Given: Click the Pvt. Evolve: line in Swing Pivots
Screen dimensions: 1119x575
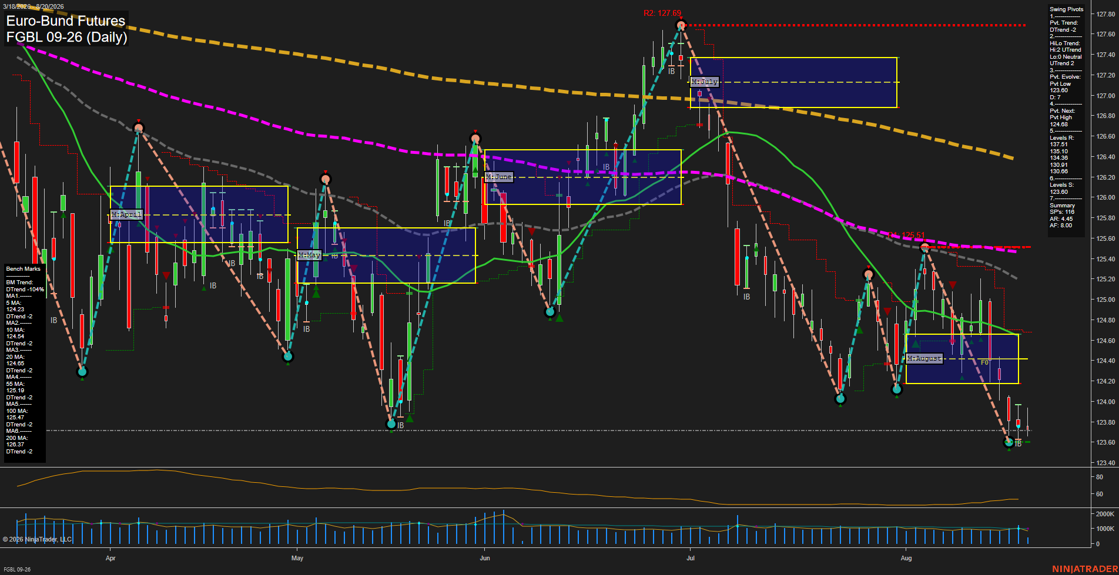Looking at the screenshot, I should tap(1065, 77).
